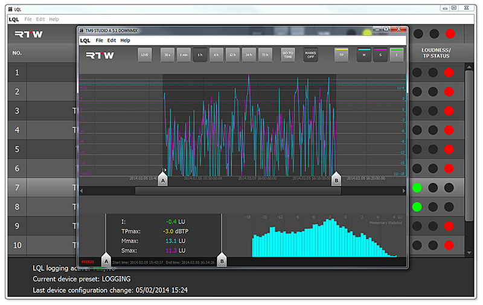Choose the 72 h time range
The width and height of the screenshot is (483, 305).
pos(265,55)
